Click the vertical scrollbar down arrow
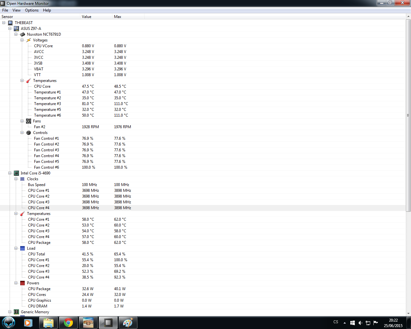 coord(408,313)
